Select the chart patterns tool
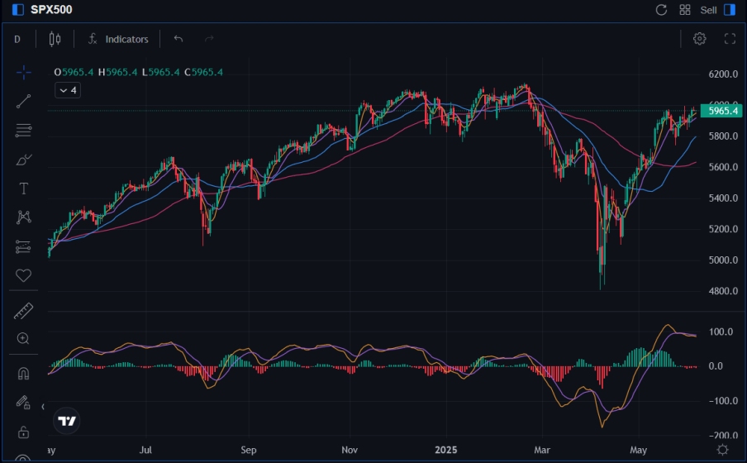The height and width of the screenshot is (463, 747). tap(23, 217)
